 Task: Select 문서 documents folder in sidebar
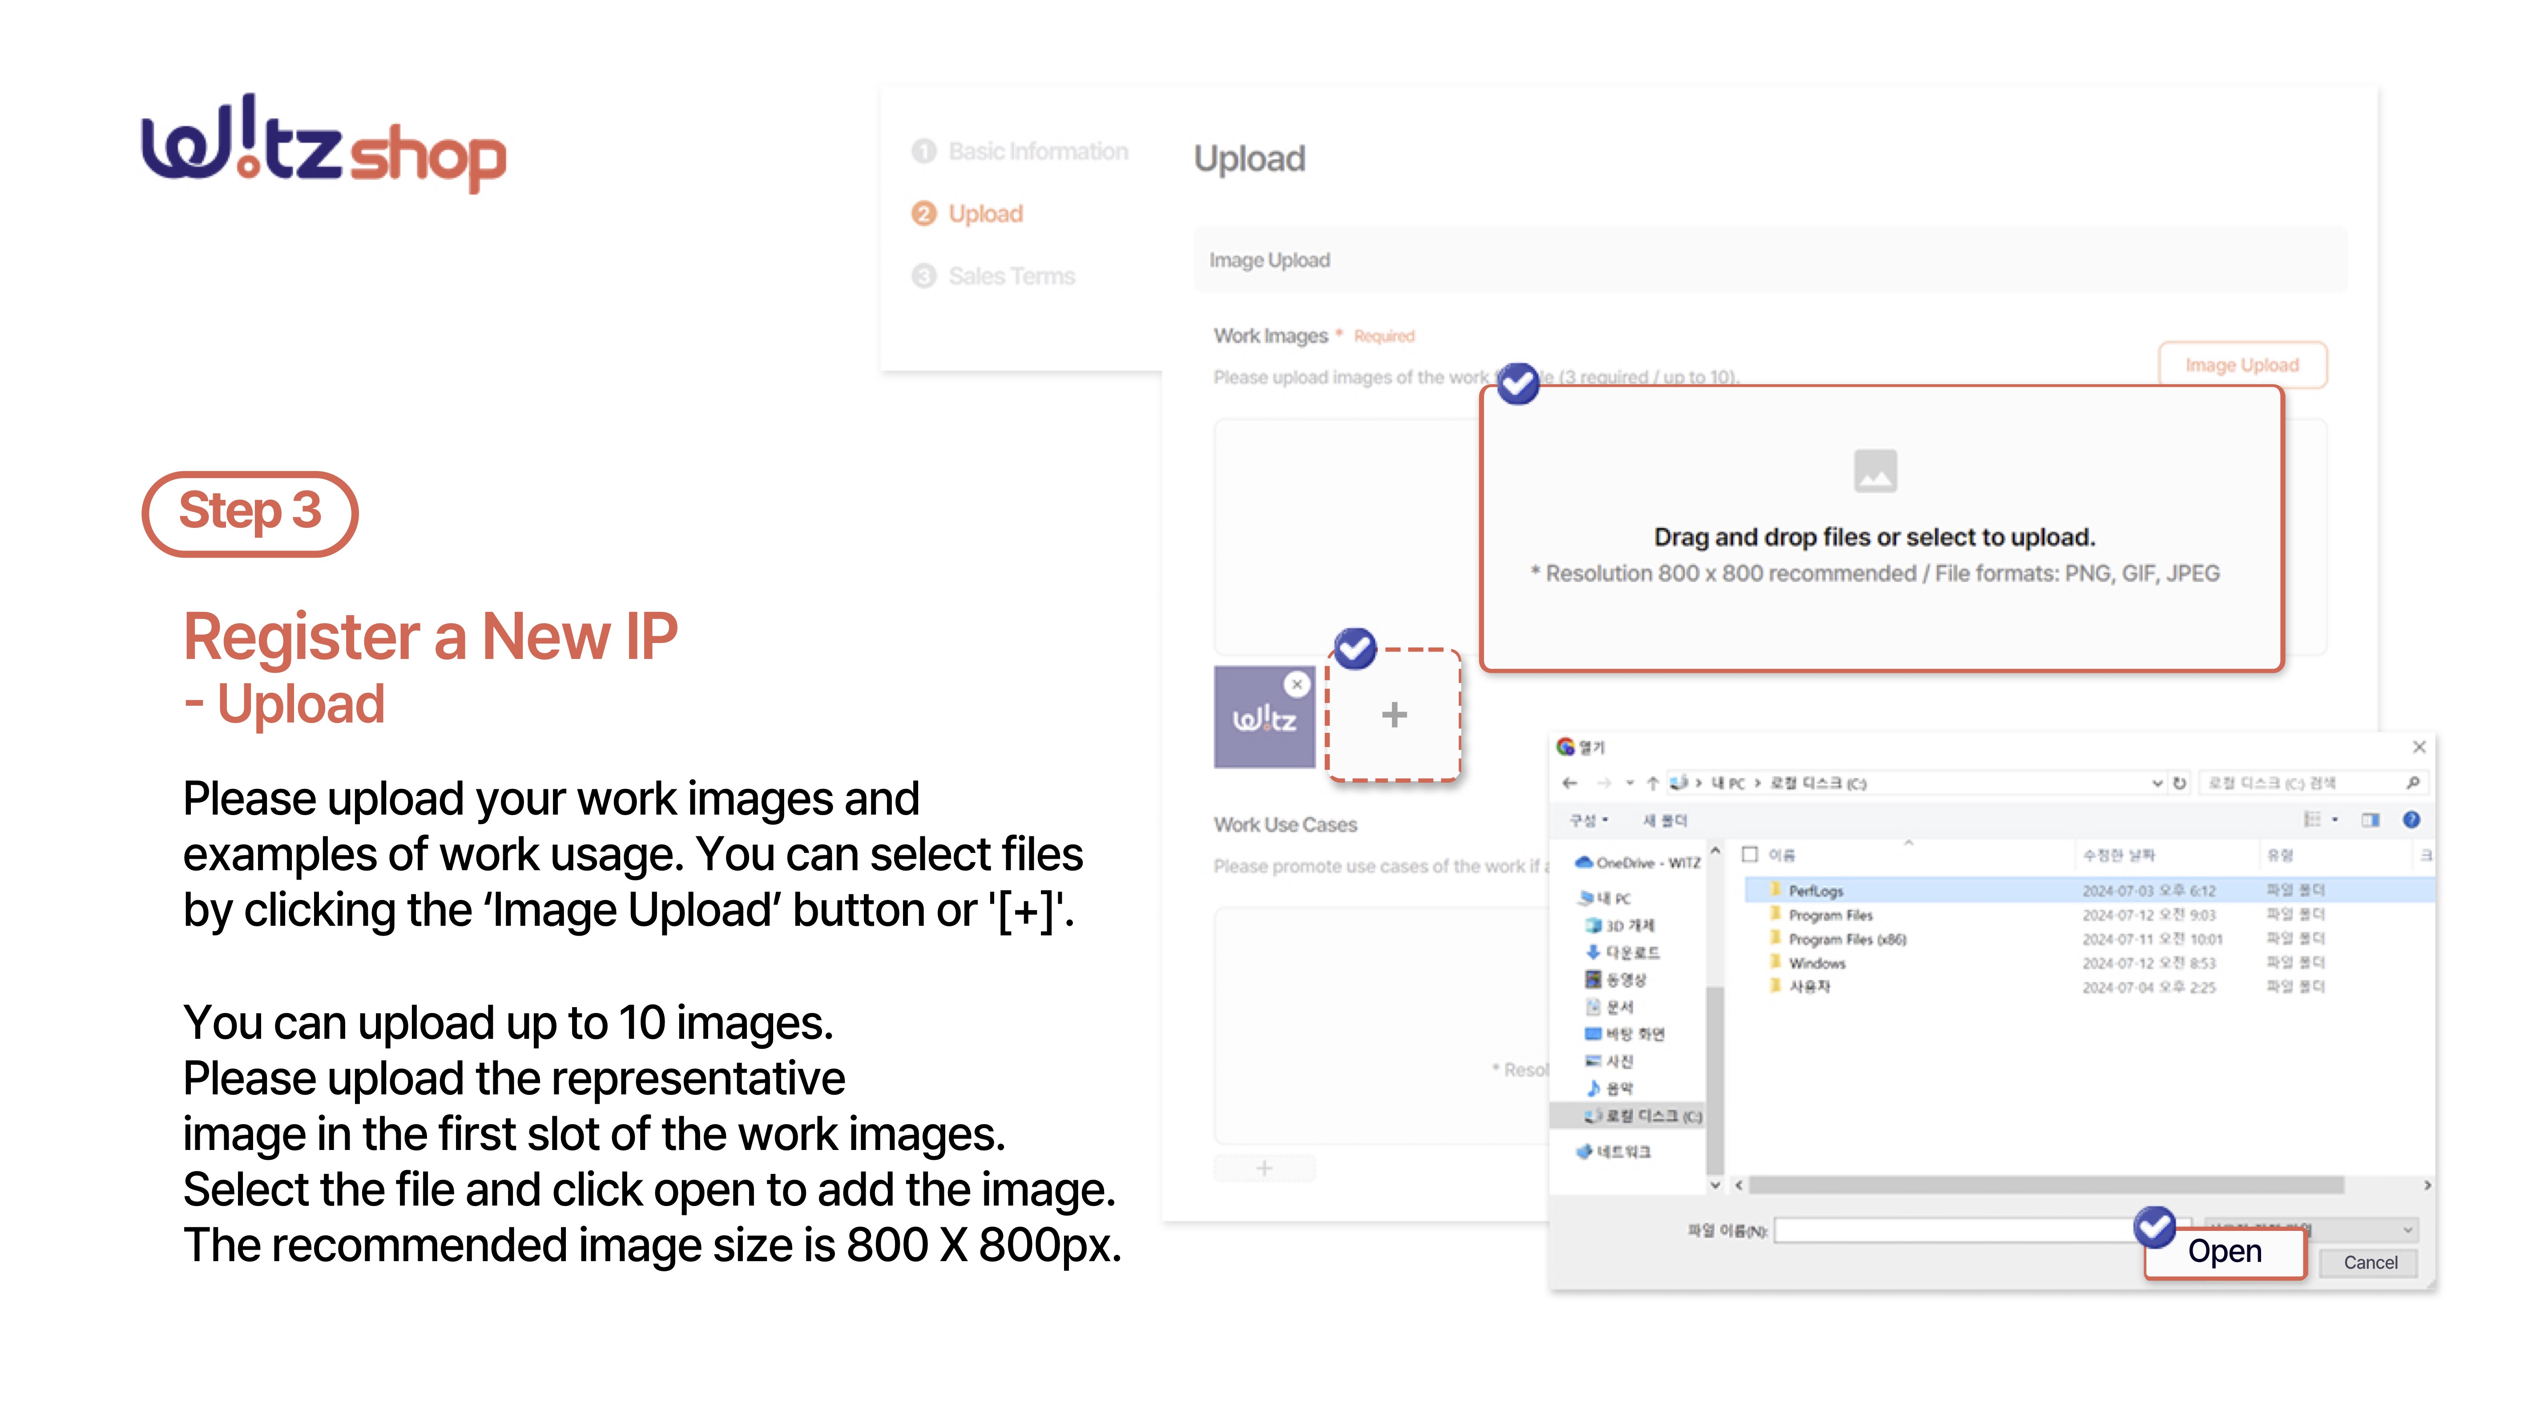pos(1609,1006)
